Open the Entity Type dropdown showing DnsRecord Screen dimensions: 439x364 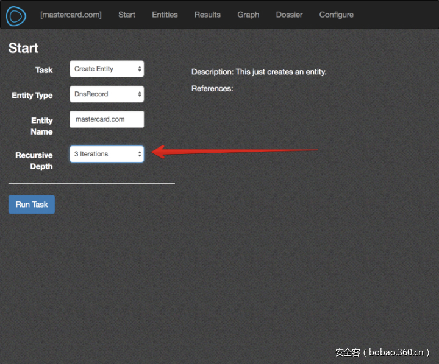tap(107, 94)
